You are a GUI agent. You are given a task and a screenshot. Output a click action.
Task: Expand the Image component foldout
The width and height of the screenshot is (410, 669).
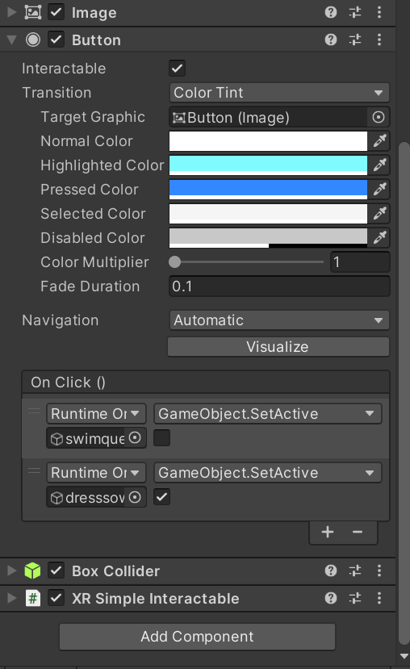[11, 12]
